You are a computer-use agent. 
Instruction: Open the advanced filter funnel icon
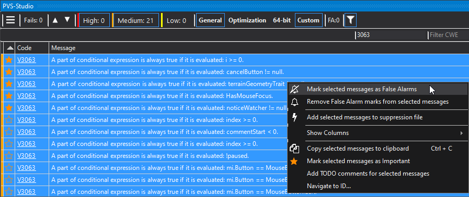tap(350, 20)
